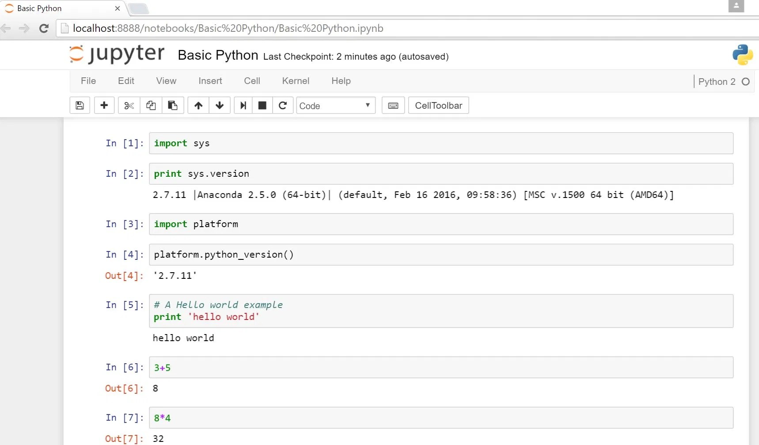Paste cells below icon
This screenshot has height=445, width=759.
[x=173, y=106]
